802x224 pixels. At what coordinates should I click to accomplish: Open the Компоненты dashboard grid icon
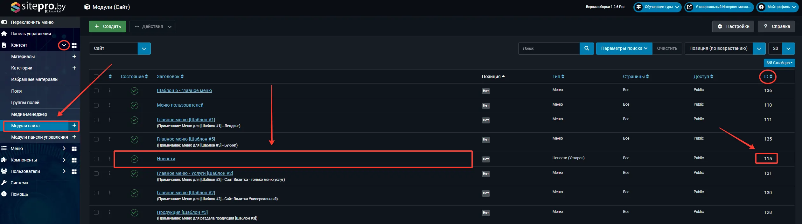(74, 160)
